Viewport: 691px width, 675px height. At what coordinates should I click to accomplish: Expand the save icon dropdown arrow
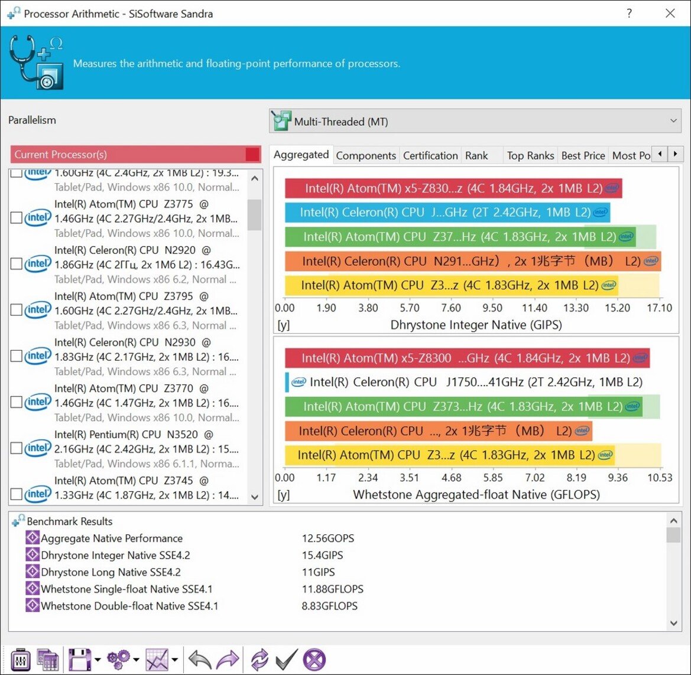(98, 660)
